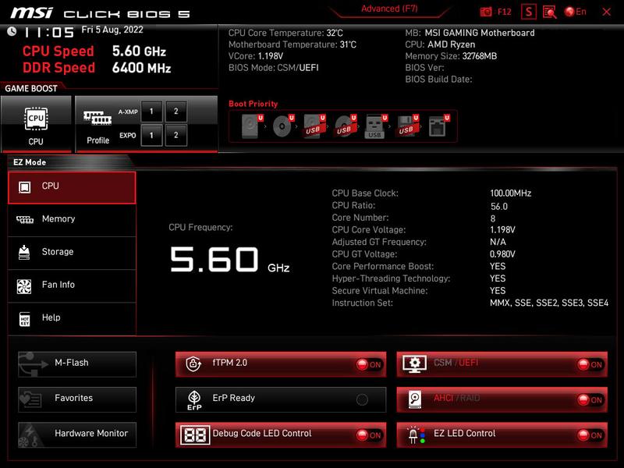Open the Memory tab
The width and height of the screenshot is (624, 468).
click(x=72, y=220)
